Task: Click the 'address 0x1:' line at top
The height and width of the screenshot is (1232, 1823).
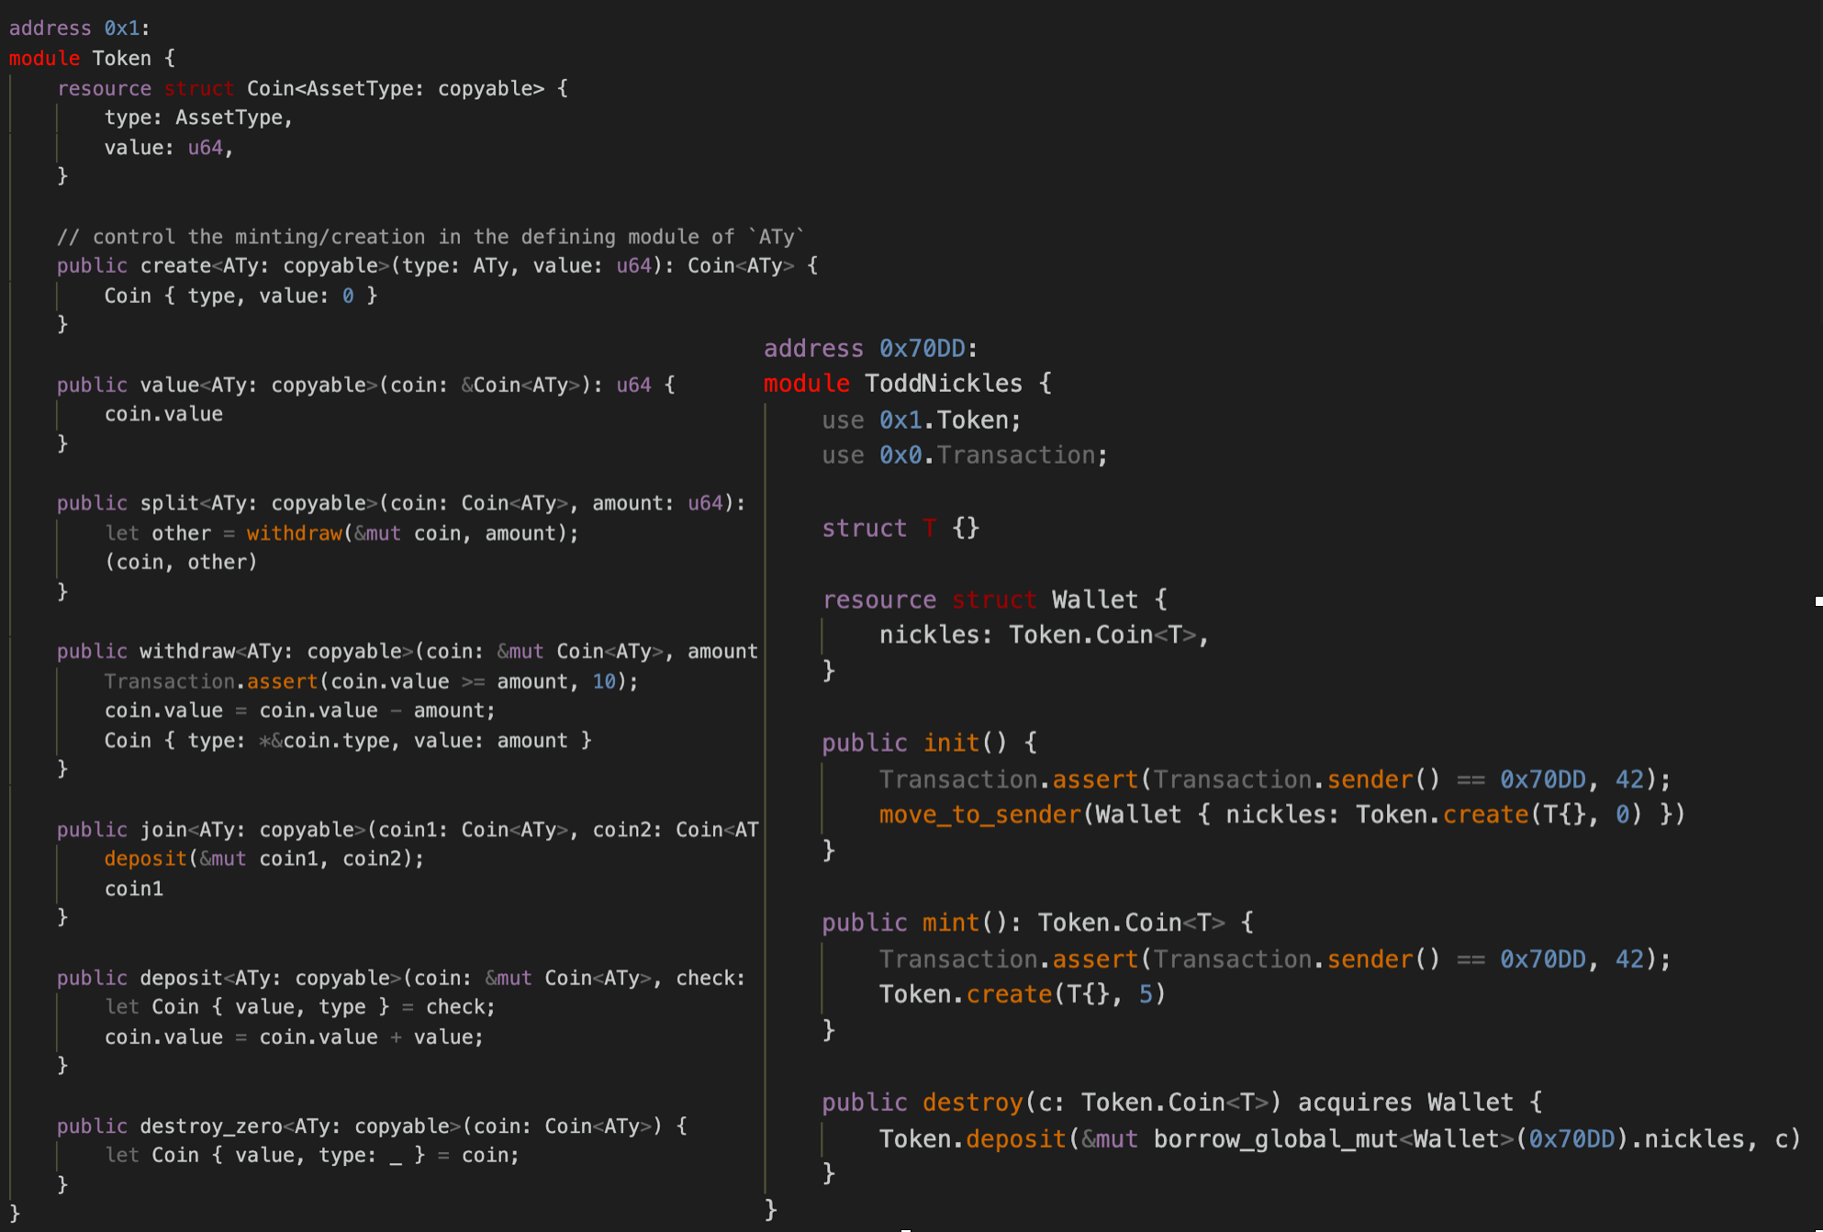Action: pos(79,28)
